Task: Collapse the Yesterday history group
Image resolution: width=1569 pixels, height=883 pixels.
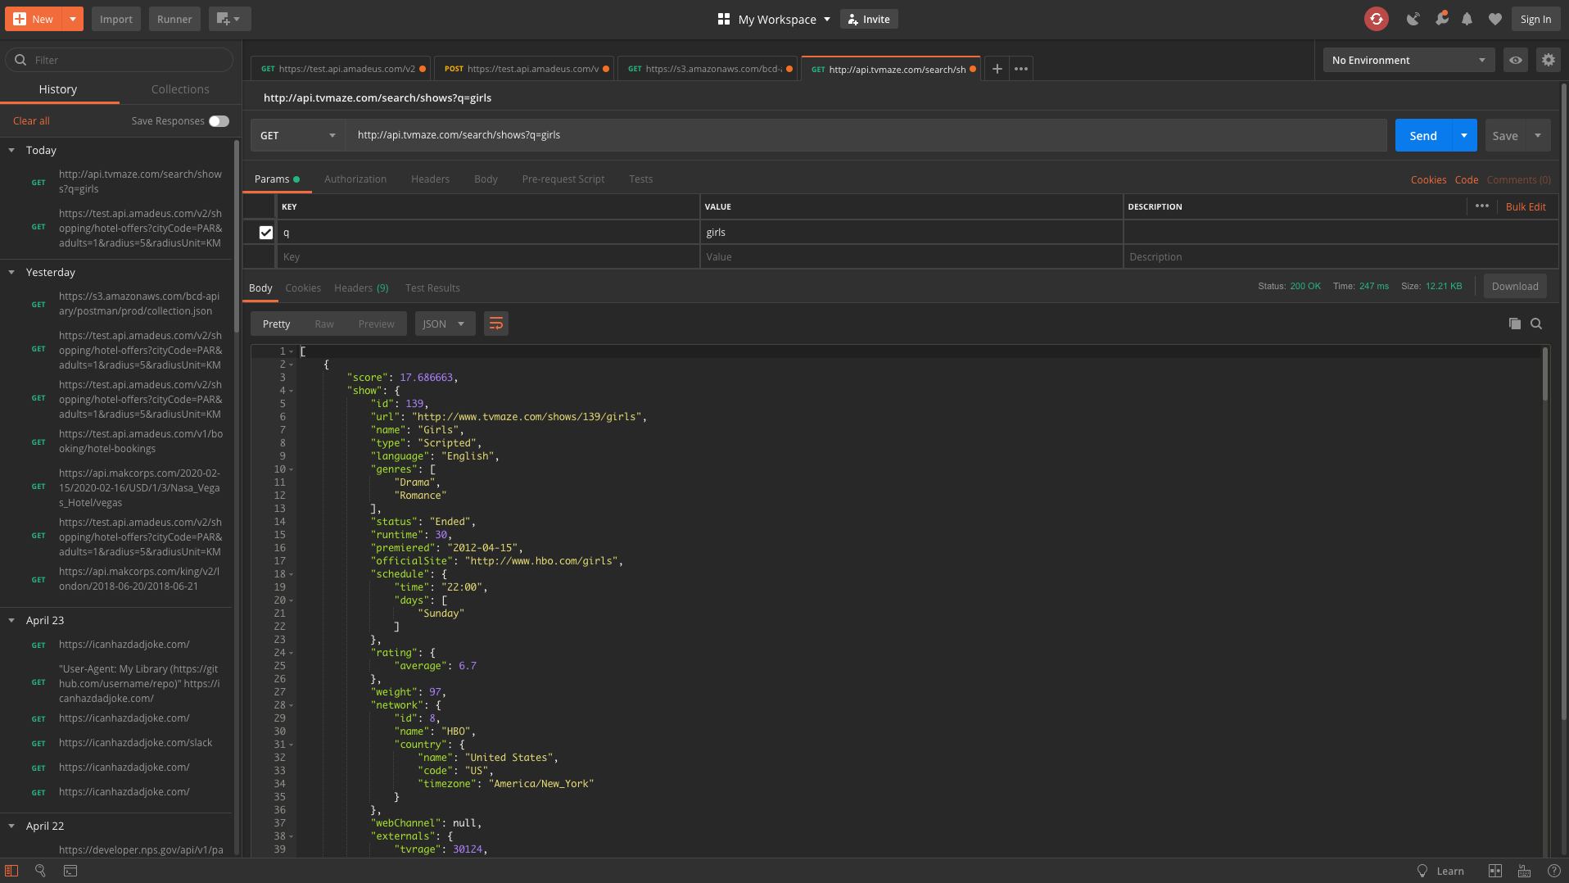Action: 11,272
